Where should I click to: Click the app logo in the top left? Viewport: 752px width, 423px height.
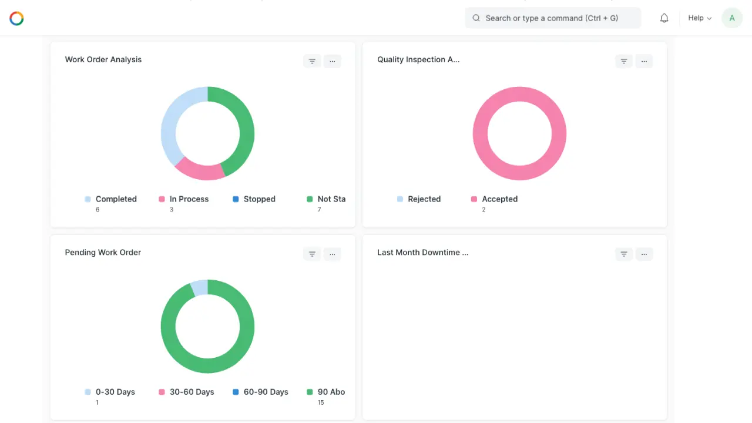(16, 18)
